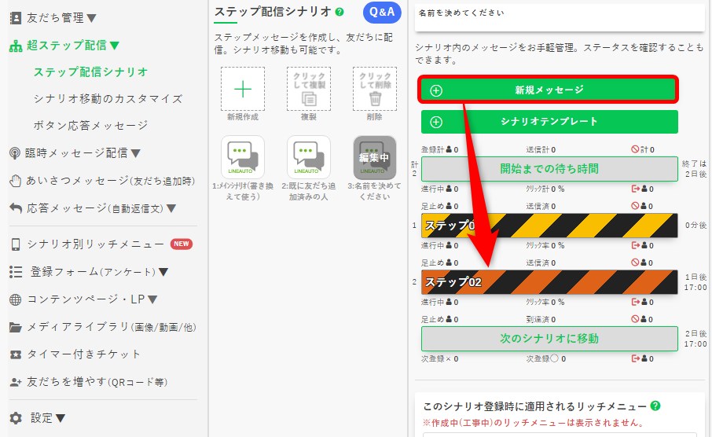Screen dimensions: 712x437
Task: Click the folder icon beside メディアライブラリ
Action: point(16,327)
